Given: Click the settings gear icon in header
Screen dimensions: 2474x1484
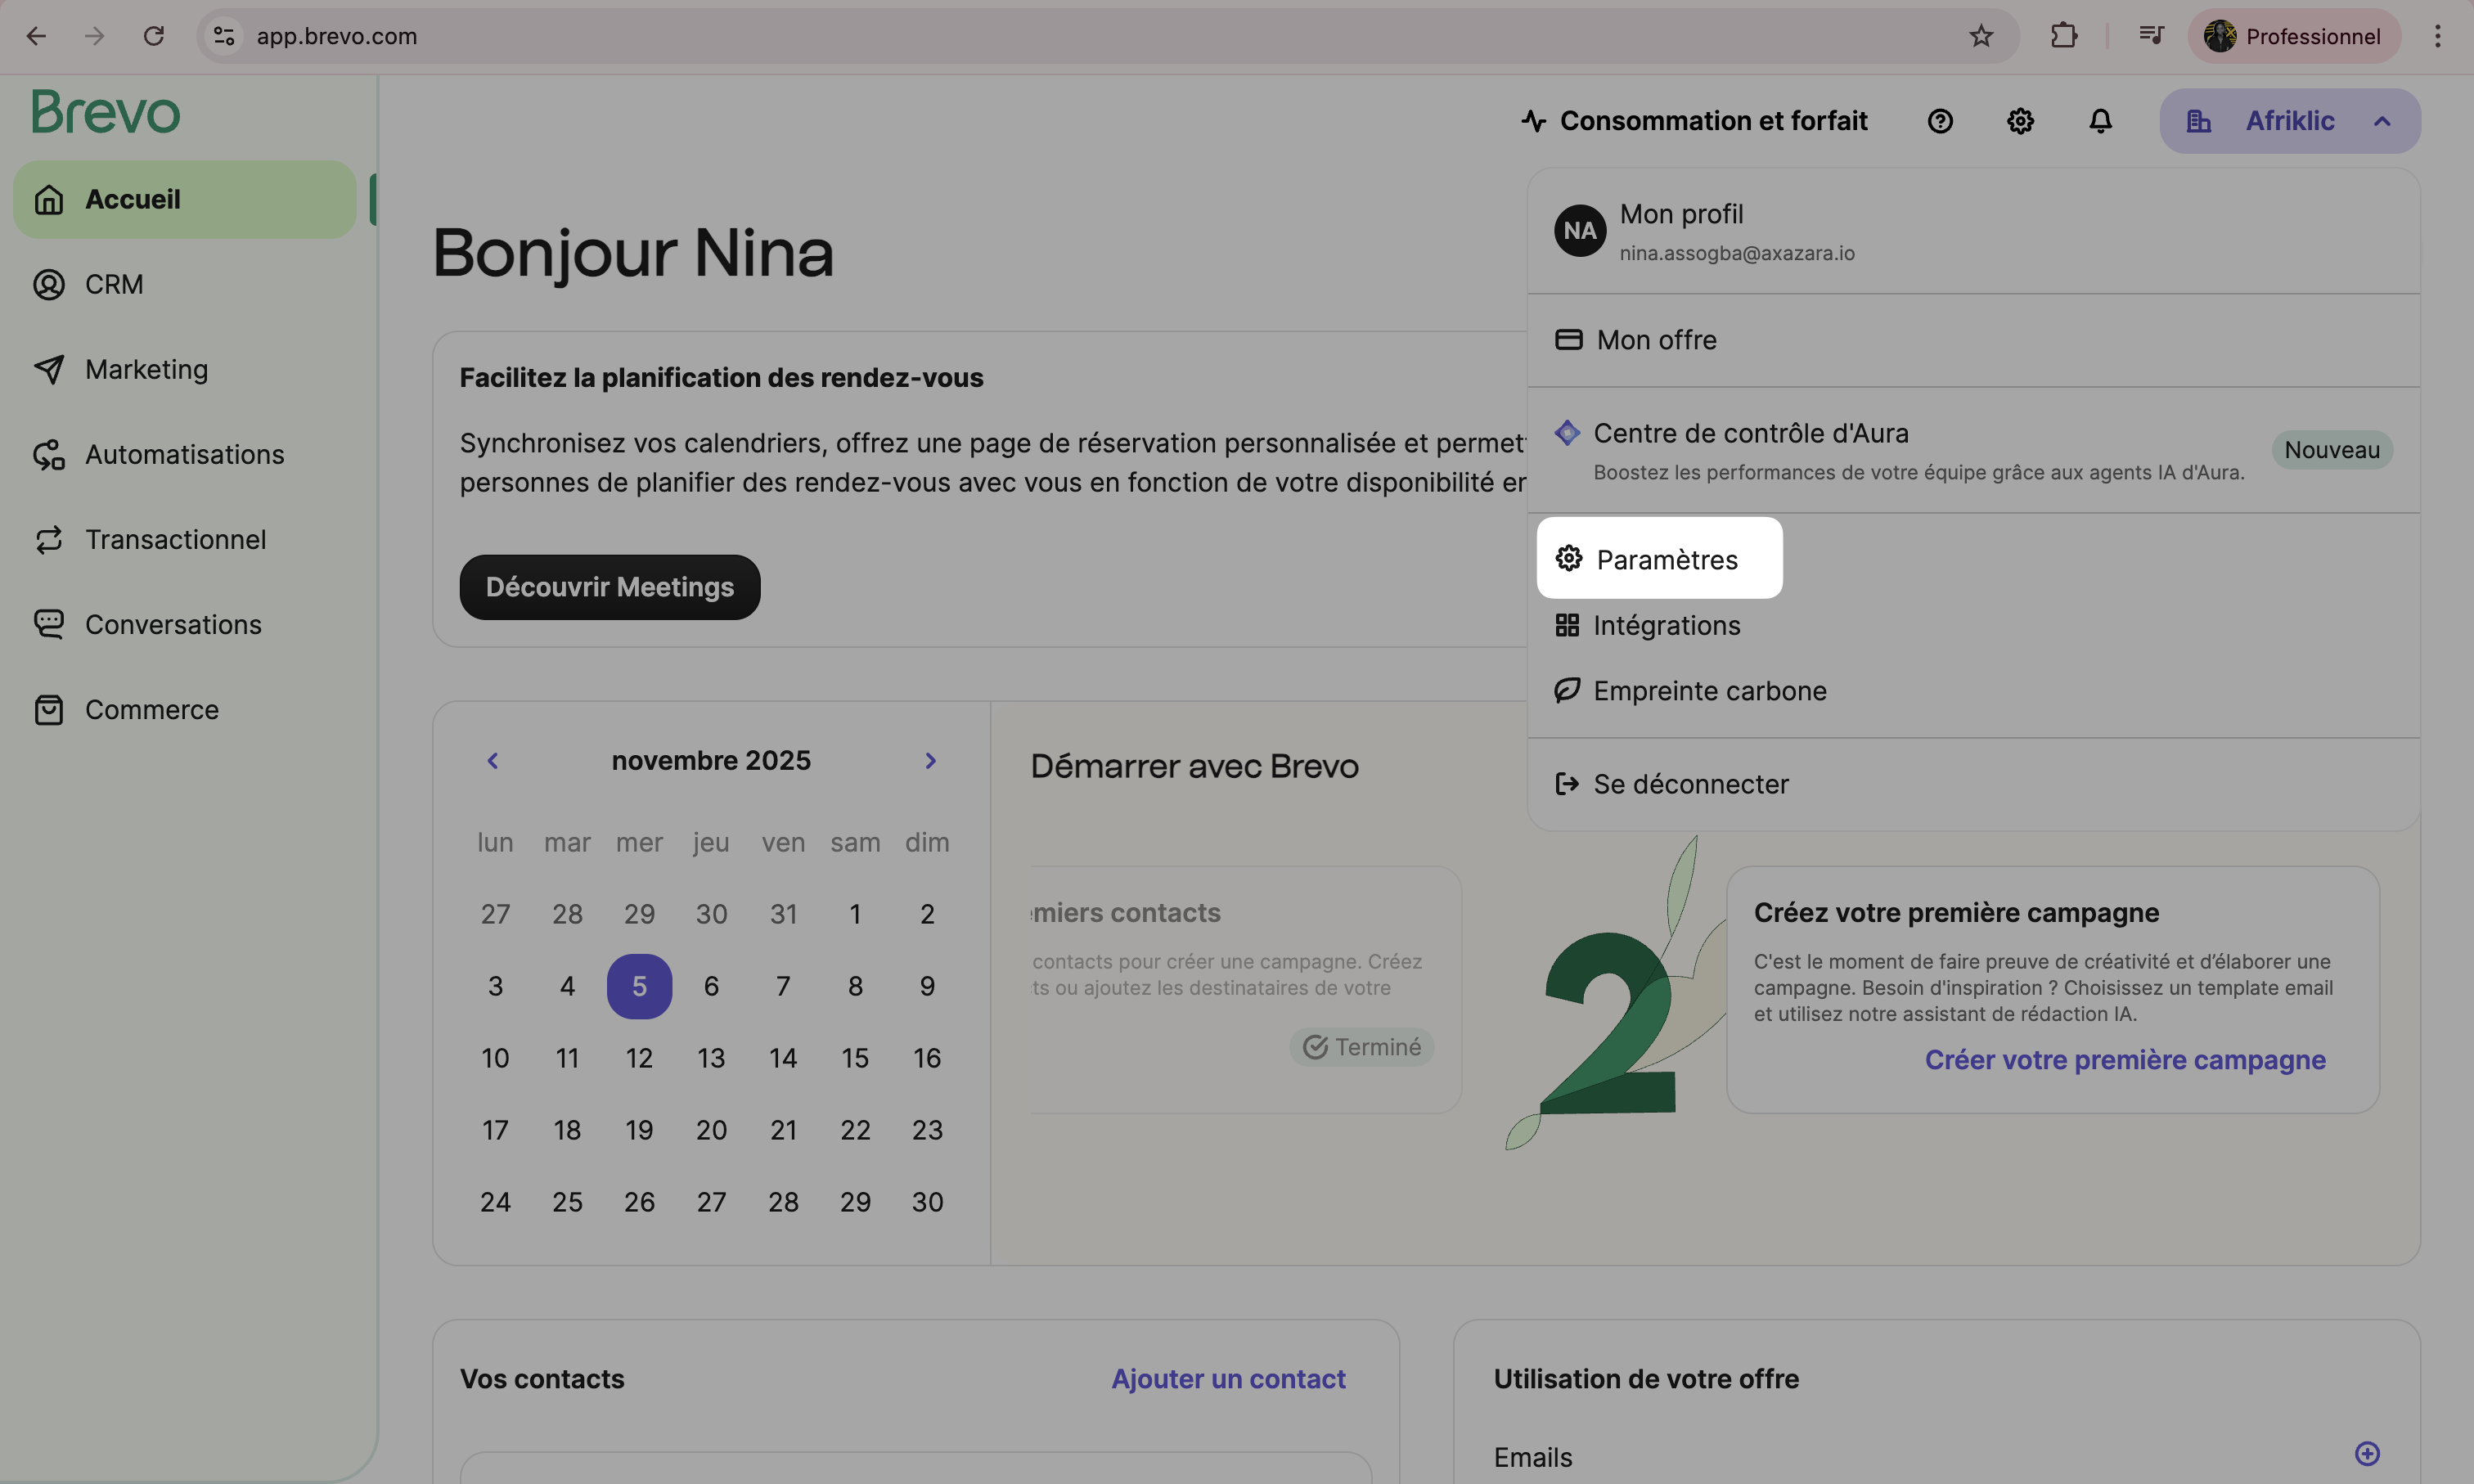Looking at the screenshot, I should point(2020,121).
